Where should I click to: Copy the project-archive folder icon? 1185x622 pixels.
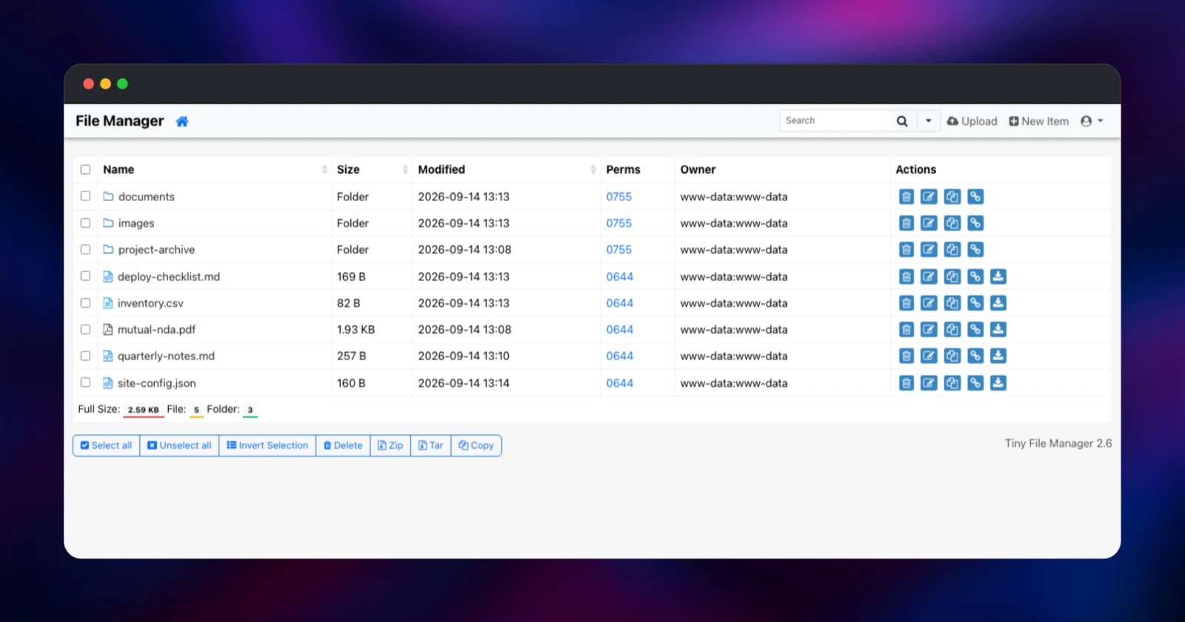click(x=952, y=250)
